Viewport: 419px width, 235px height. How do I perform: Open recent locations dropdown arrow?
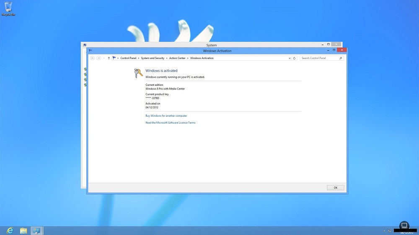coord(104,58)
